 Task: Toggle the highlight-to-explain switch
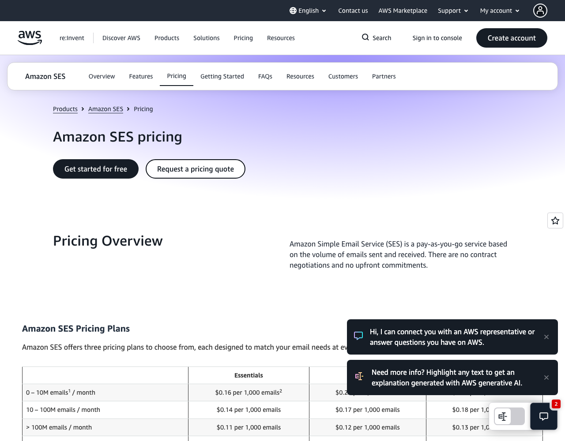click(x=509, y=416)
